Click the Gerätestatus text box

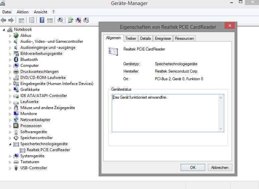168,113
